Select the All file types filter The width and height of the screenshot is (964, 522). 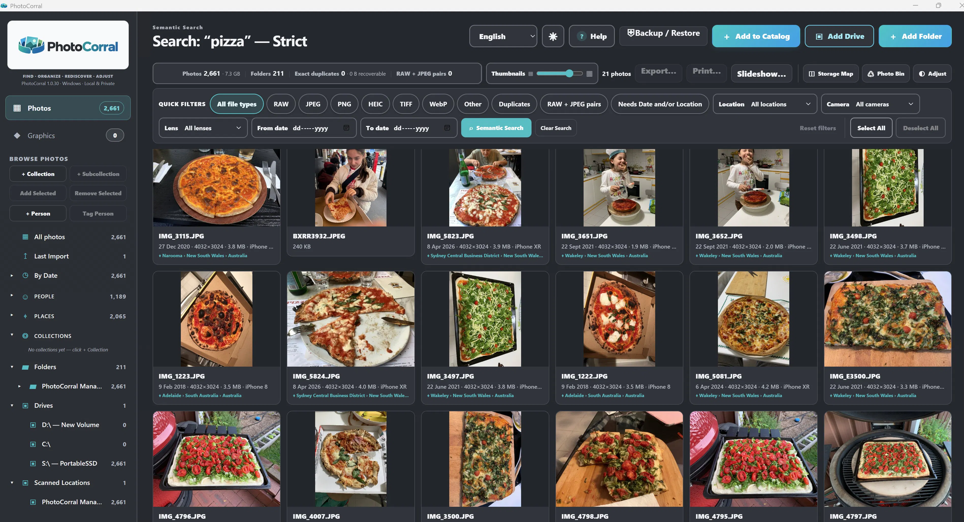coord(236,104)
